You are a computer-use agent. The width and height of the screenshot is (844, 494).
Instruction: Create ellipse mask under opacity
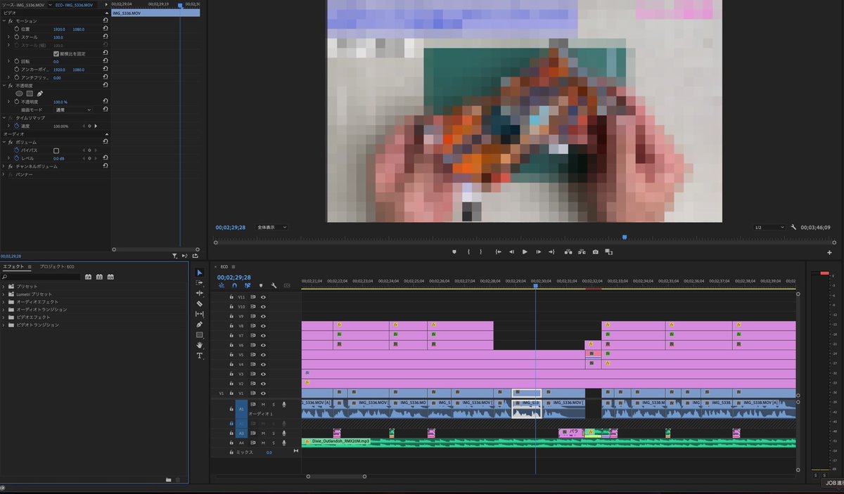[19, 93]
